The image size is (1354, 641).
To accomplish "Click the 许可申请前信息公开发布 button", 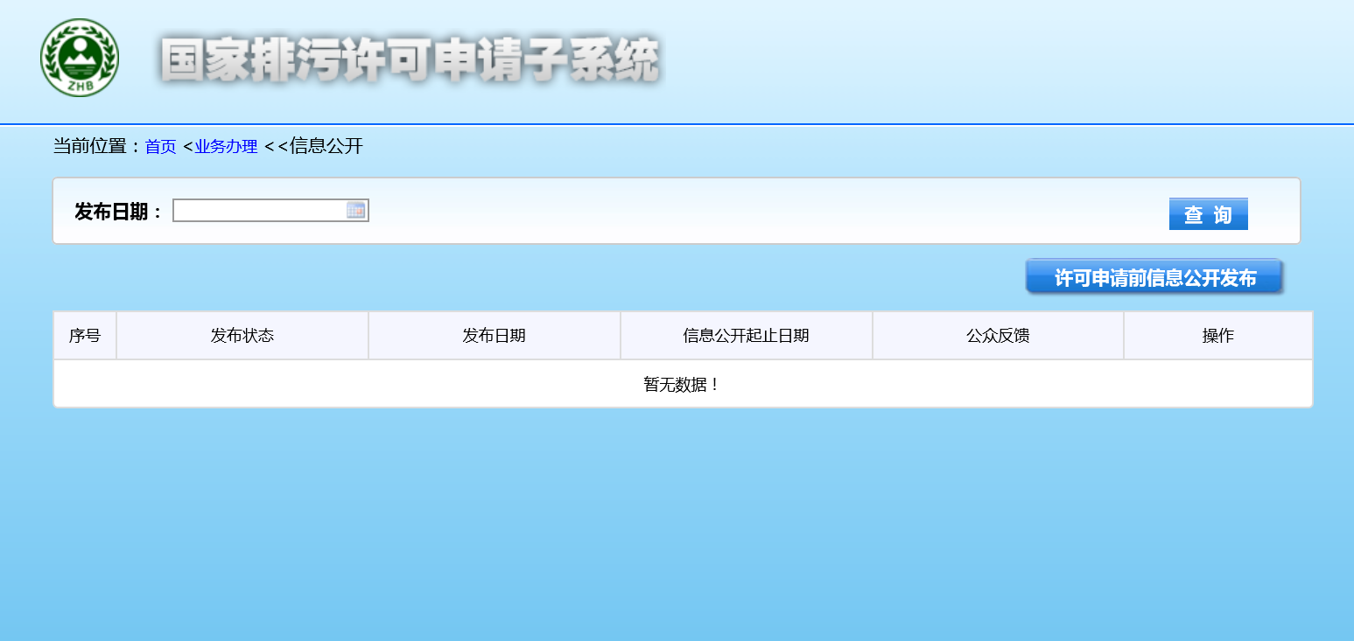I will pos(1154,277).
